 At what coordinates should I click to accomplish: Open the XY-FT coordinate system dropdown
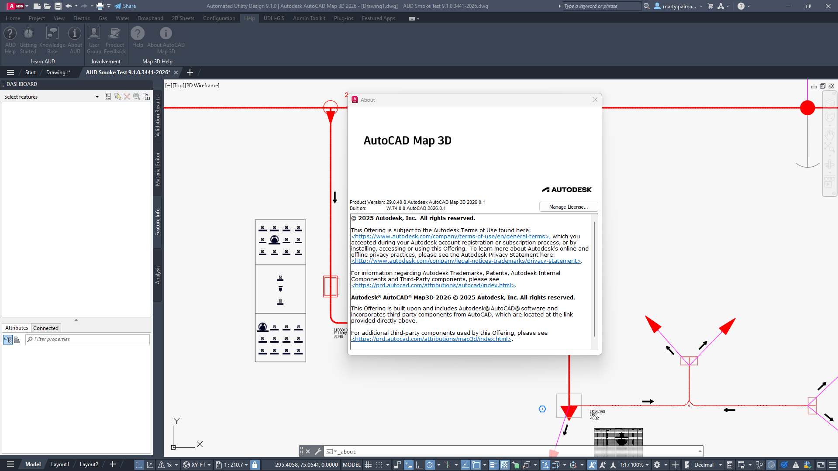click(x=197, y=465)
